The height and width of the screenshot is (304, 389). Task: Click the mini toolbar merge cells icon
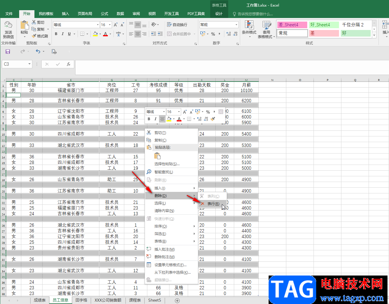click(x=221, y=112)
